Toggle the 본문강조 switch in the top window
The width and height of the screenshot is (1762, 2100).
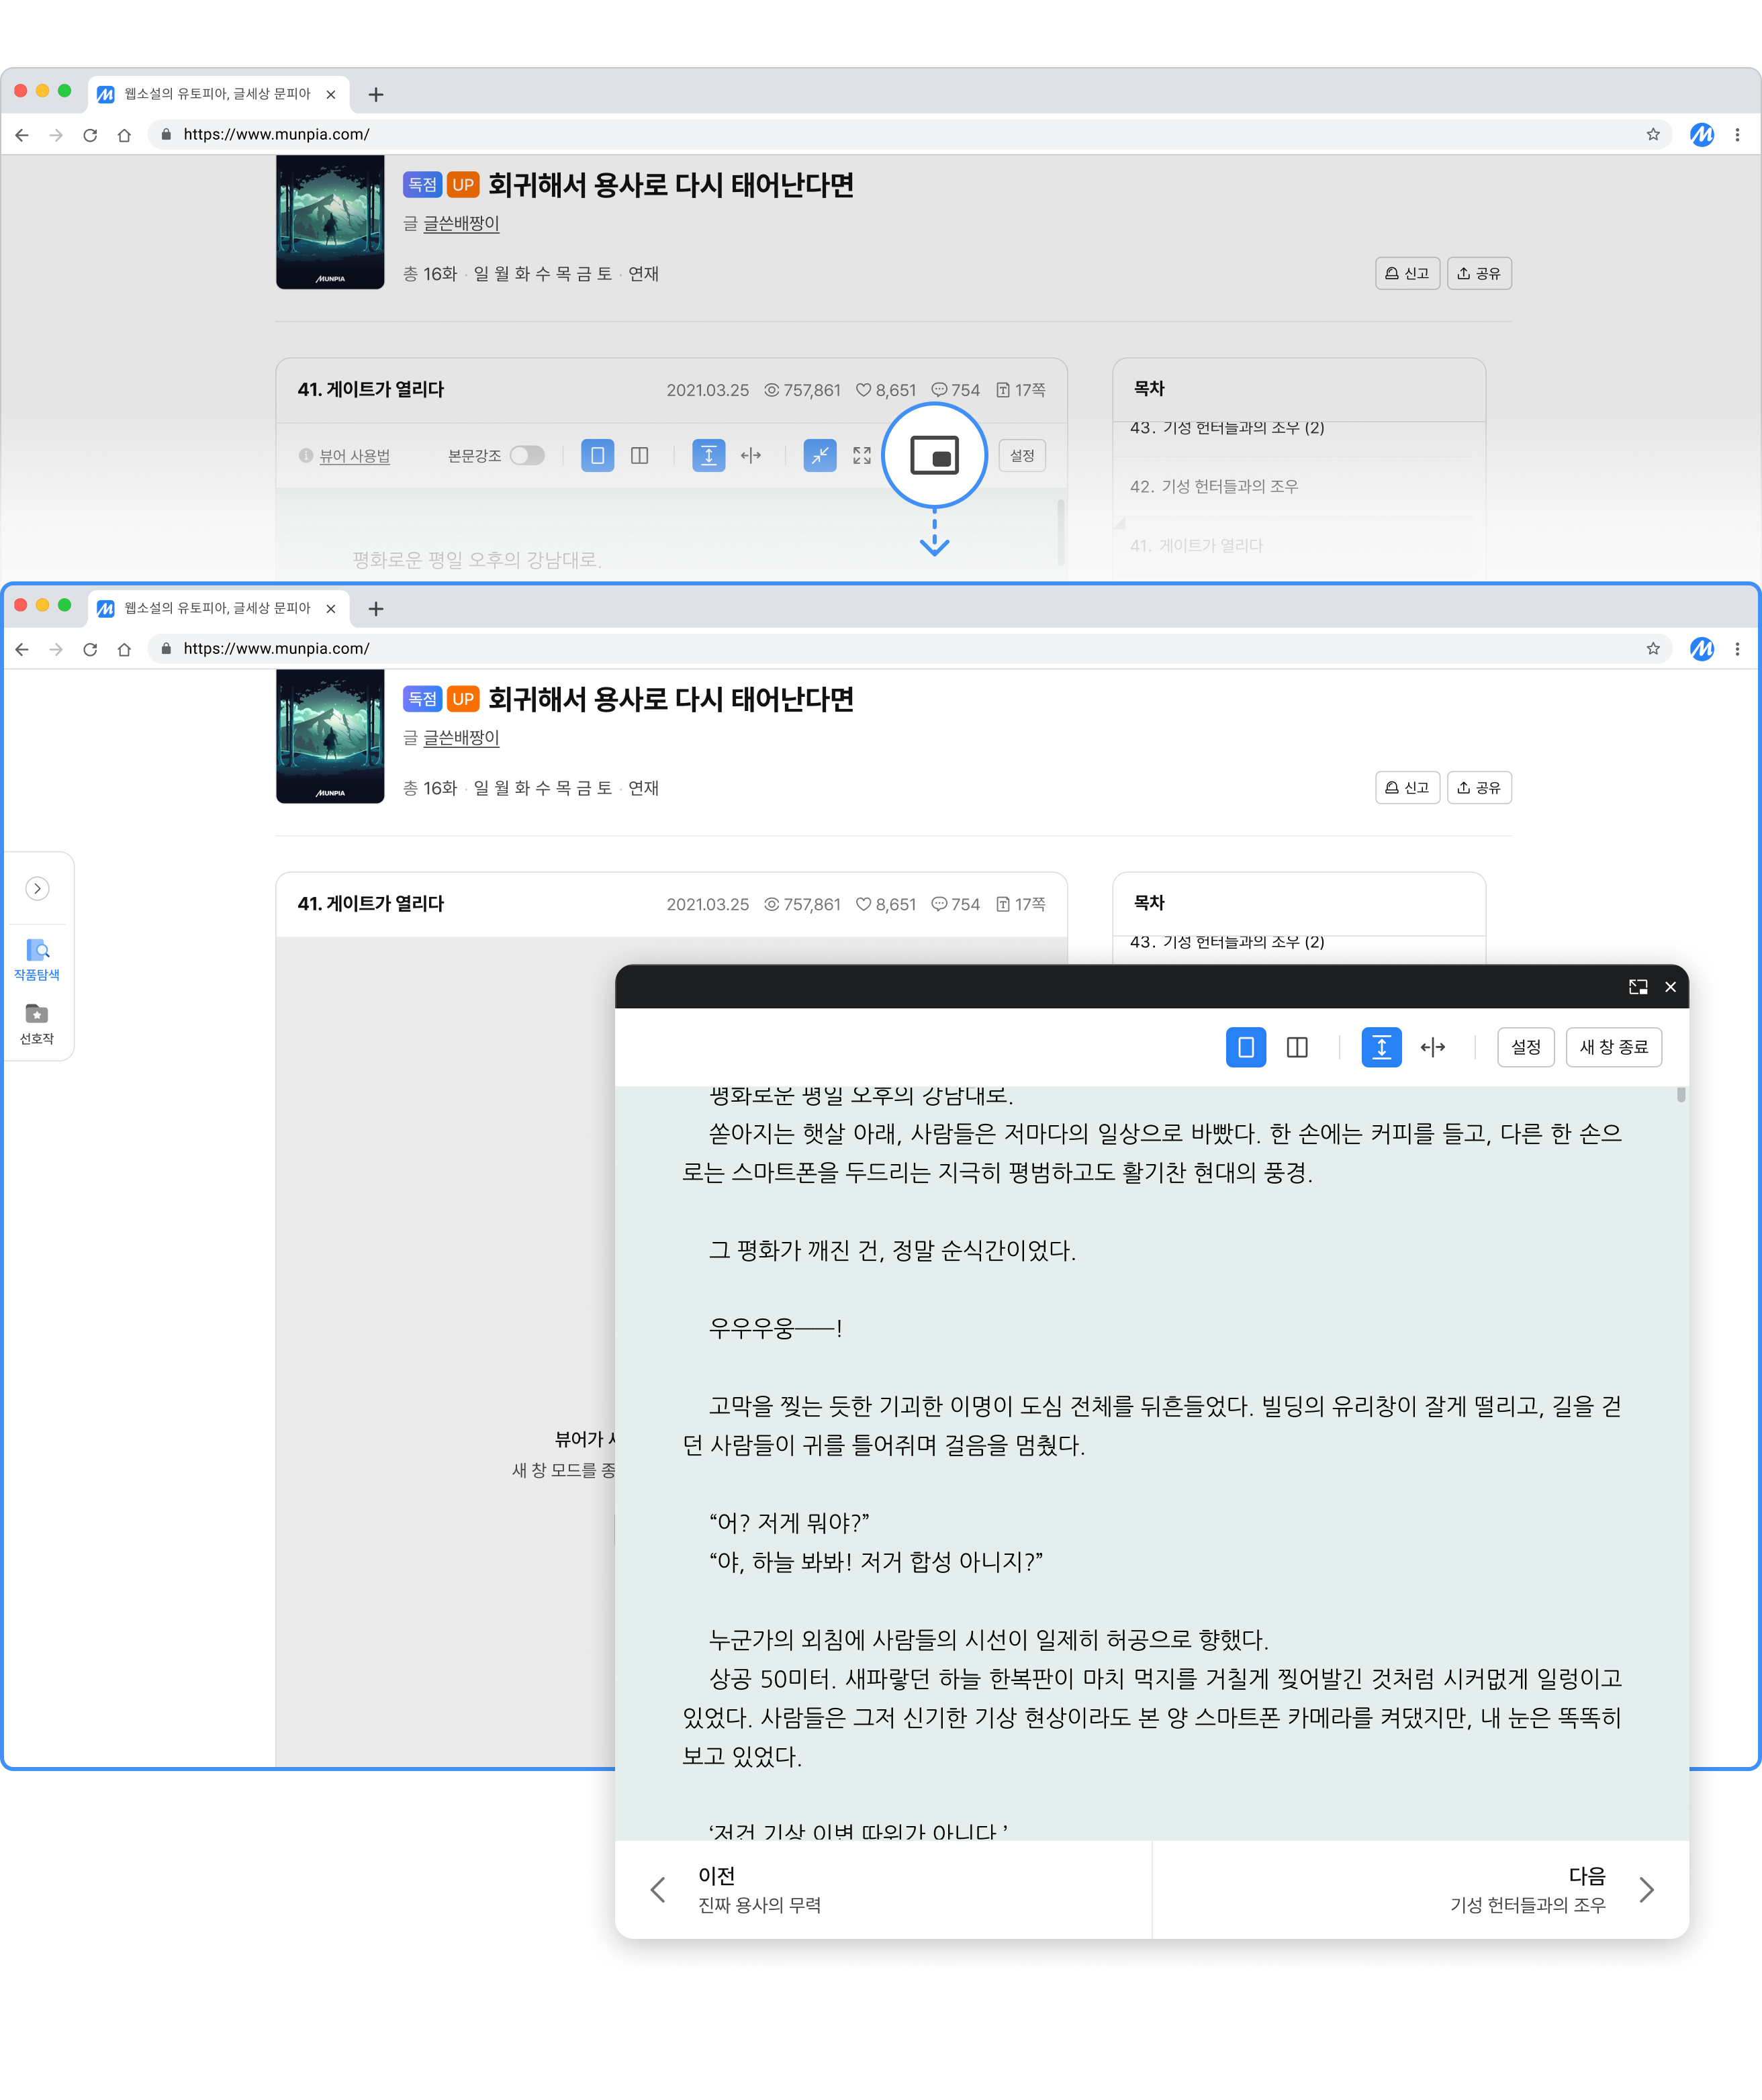tap(527, 456)
